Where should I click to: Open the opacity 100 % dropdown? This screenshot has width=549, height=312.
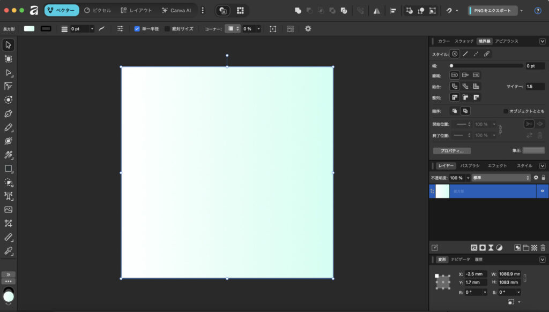coord(468,178)
